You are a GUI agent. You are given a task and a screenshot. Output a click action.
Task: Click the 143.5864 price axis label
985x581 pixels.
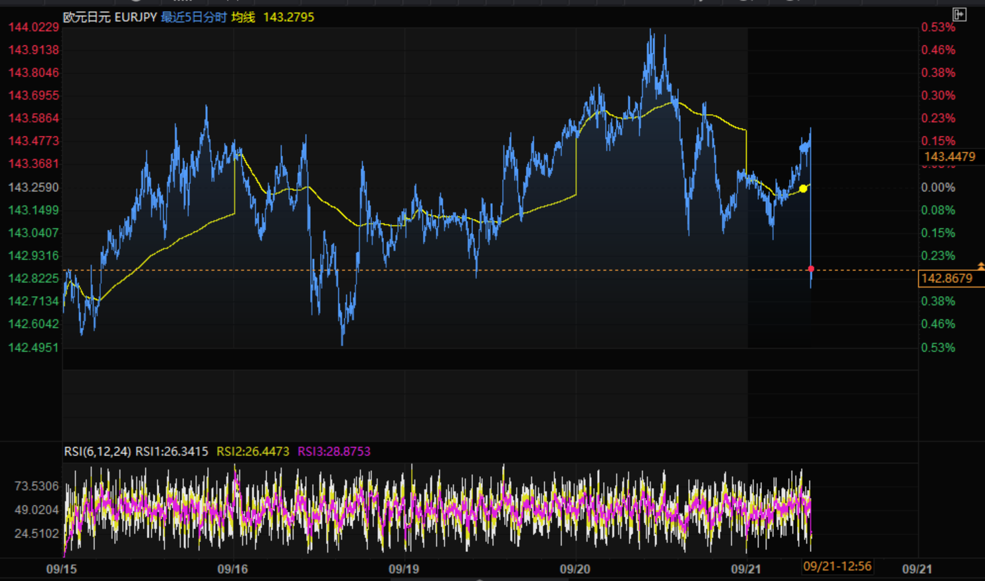tap(34, 119)
